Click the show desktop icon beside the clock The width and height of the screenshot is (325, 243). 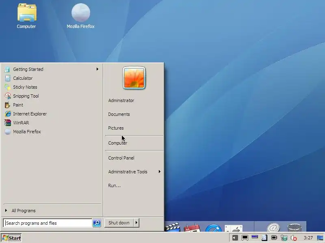click(320, 238)
